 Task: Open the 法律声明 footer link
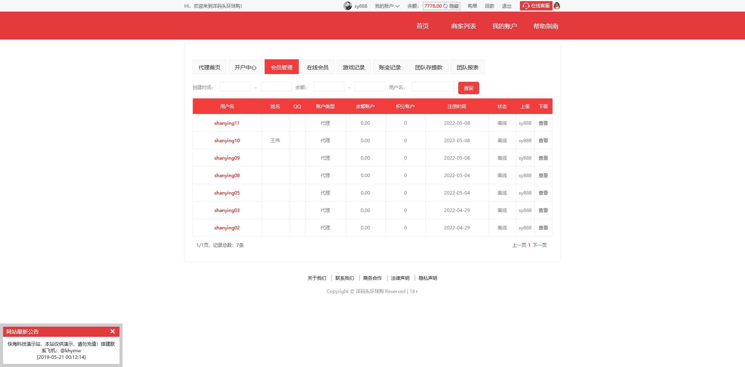400,278
